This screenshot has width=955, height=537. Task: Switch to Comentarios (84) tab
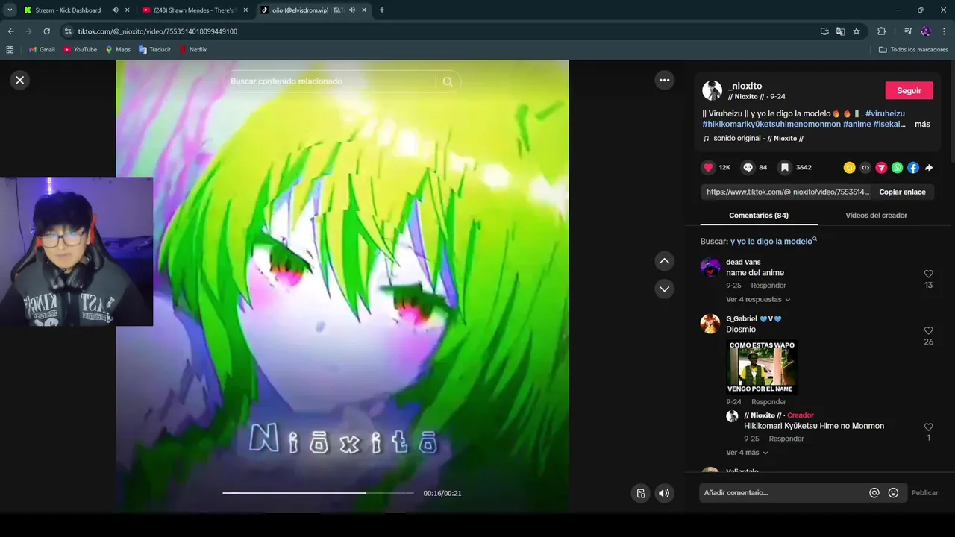tap(759, 215)
